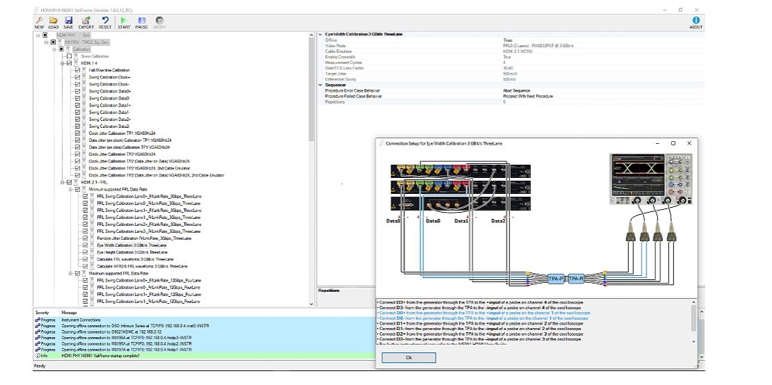
Task: Click the PAUSE toolbar icon
Action: 141,20
